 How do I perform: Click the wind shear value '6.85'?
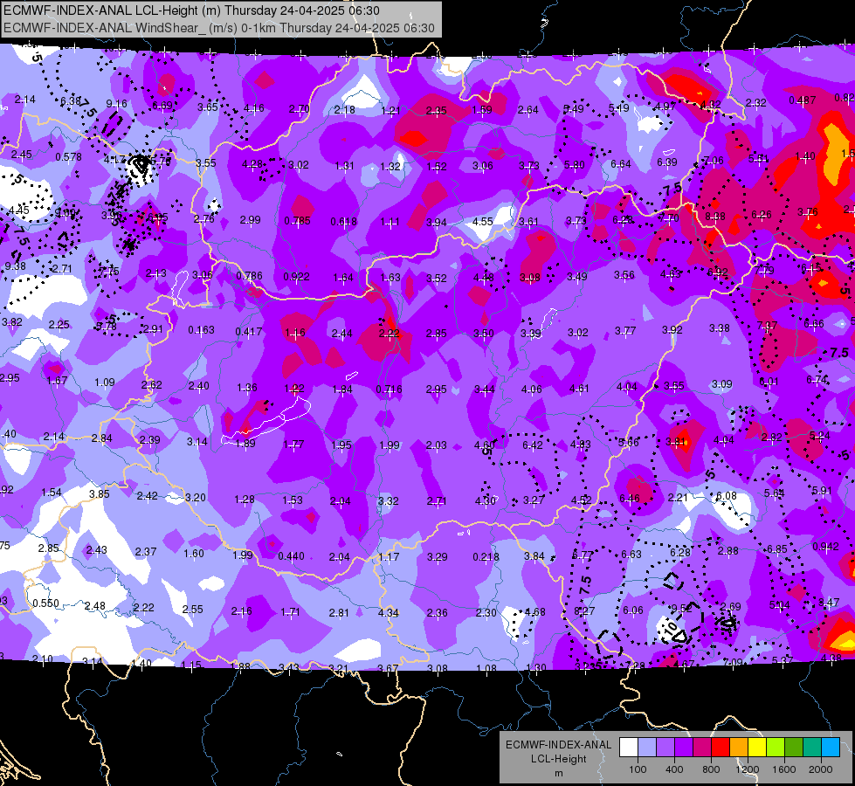[x=777, y=548]
